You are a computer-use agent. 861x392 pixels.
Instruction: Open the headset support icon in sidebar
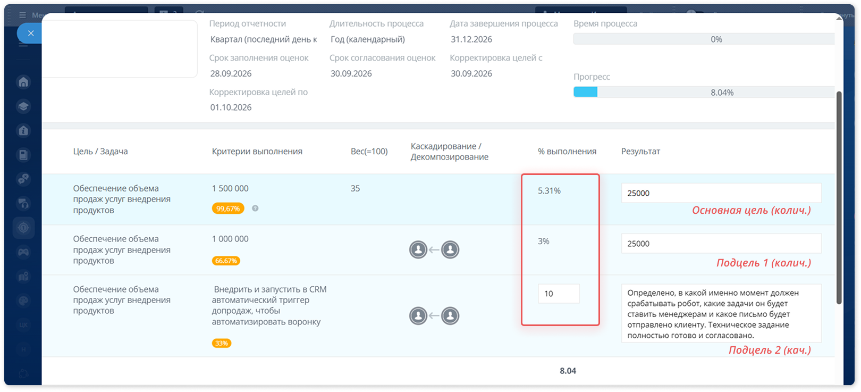[23, 203]
